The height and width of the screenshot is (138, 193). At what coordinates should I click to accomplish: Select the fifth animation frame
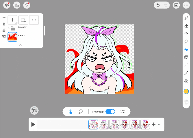pyautogui.click(x=135, y=124)
